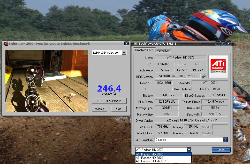250x164 pixels.
Task: Select the GPU Clock value 776 MHz
Action: pyautogui.click(x=163, y=127)
